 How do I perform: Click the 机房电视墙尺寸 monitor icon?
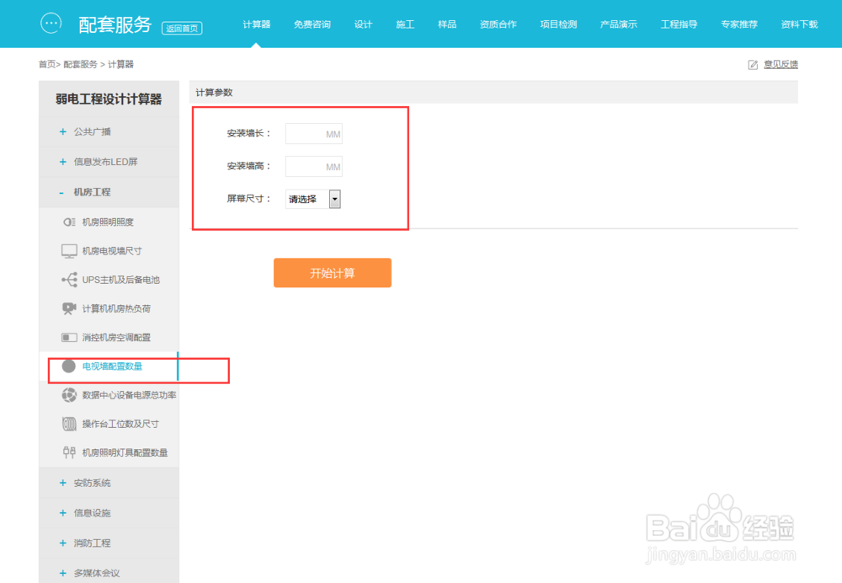pos(69,251)
